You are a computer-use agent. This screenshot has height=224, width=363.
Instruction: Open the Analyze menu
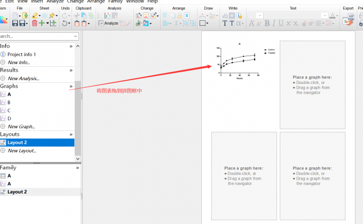tap(54, 2)
